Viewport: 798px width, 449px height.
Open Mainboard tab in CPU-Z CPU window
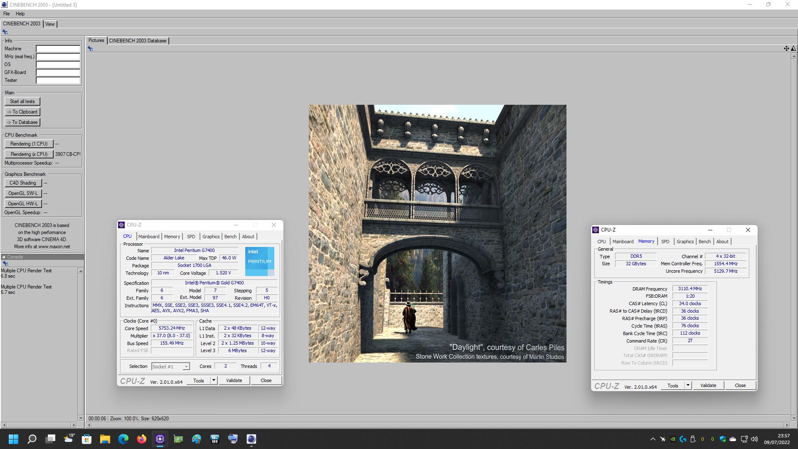coord(149,237)
